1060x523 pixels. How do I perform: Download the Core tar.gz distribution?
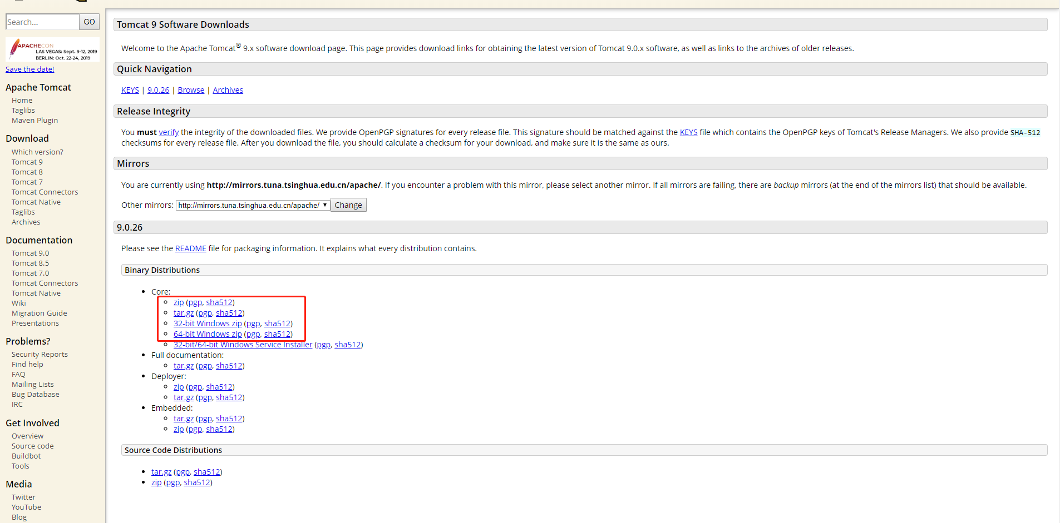coord(184,313)
